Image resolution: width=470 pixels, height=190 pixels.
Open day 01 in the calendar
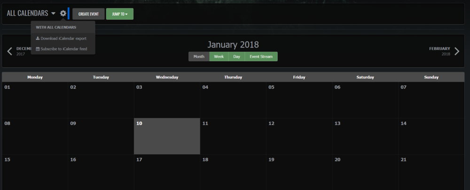35,100
